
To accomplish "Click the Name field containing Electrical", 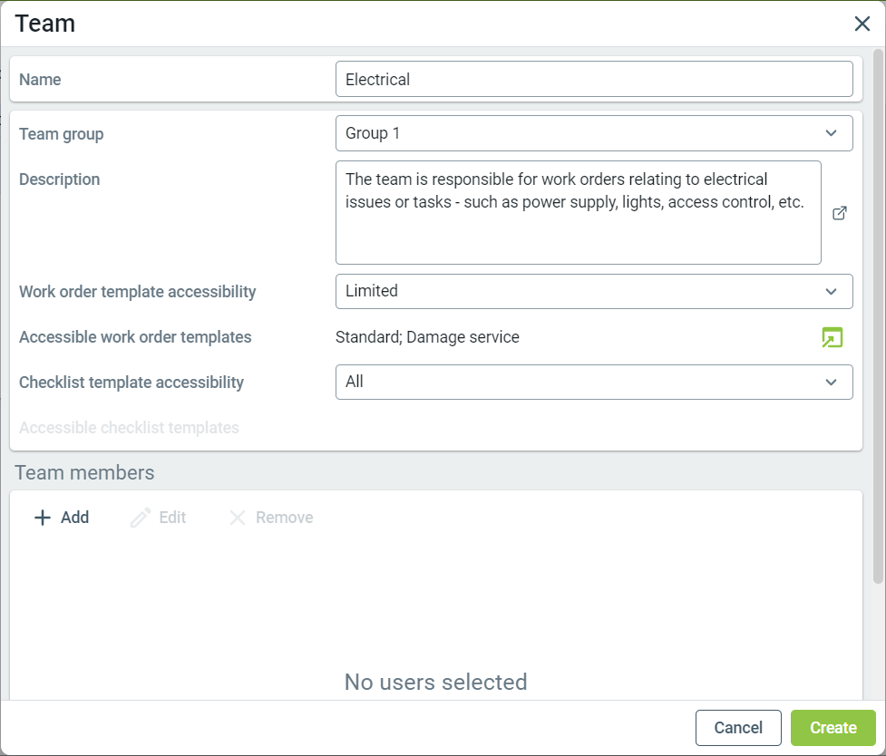I will point(594,79).
